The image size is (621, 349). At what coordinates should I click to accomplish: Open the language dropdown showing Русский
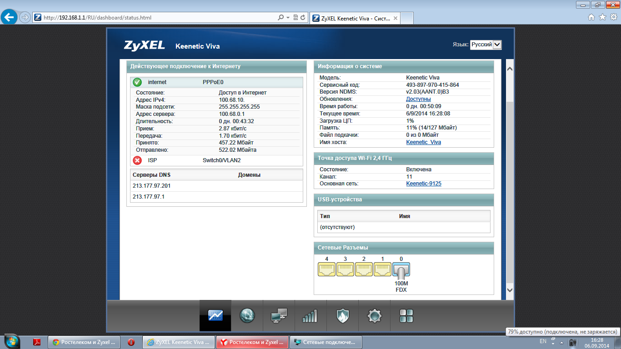tap(486, 45)
